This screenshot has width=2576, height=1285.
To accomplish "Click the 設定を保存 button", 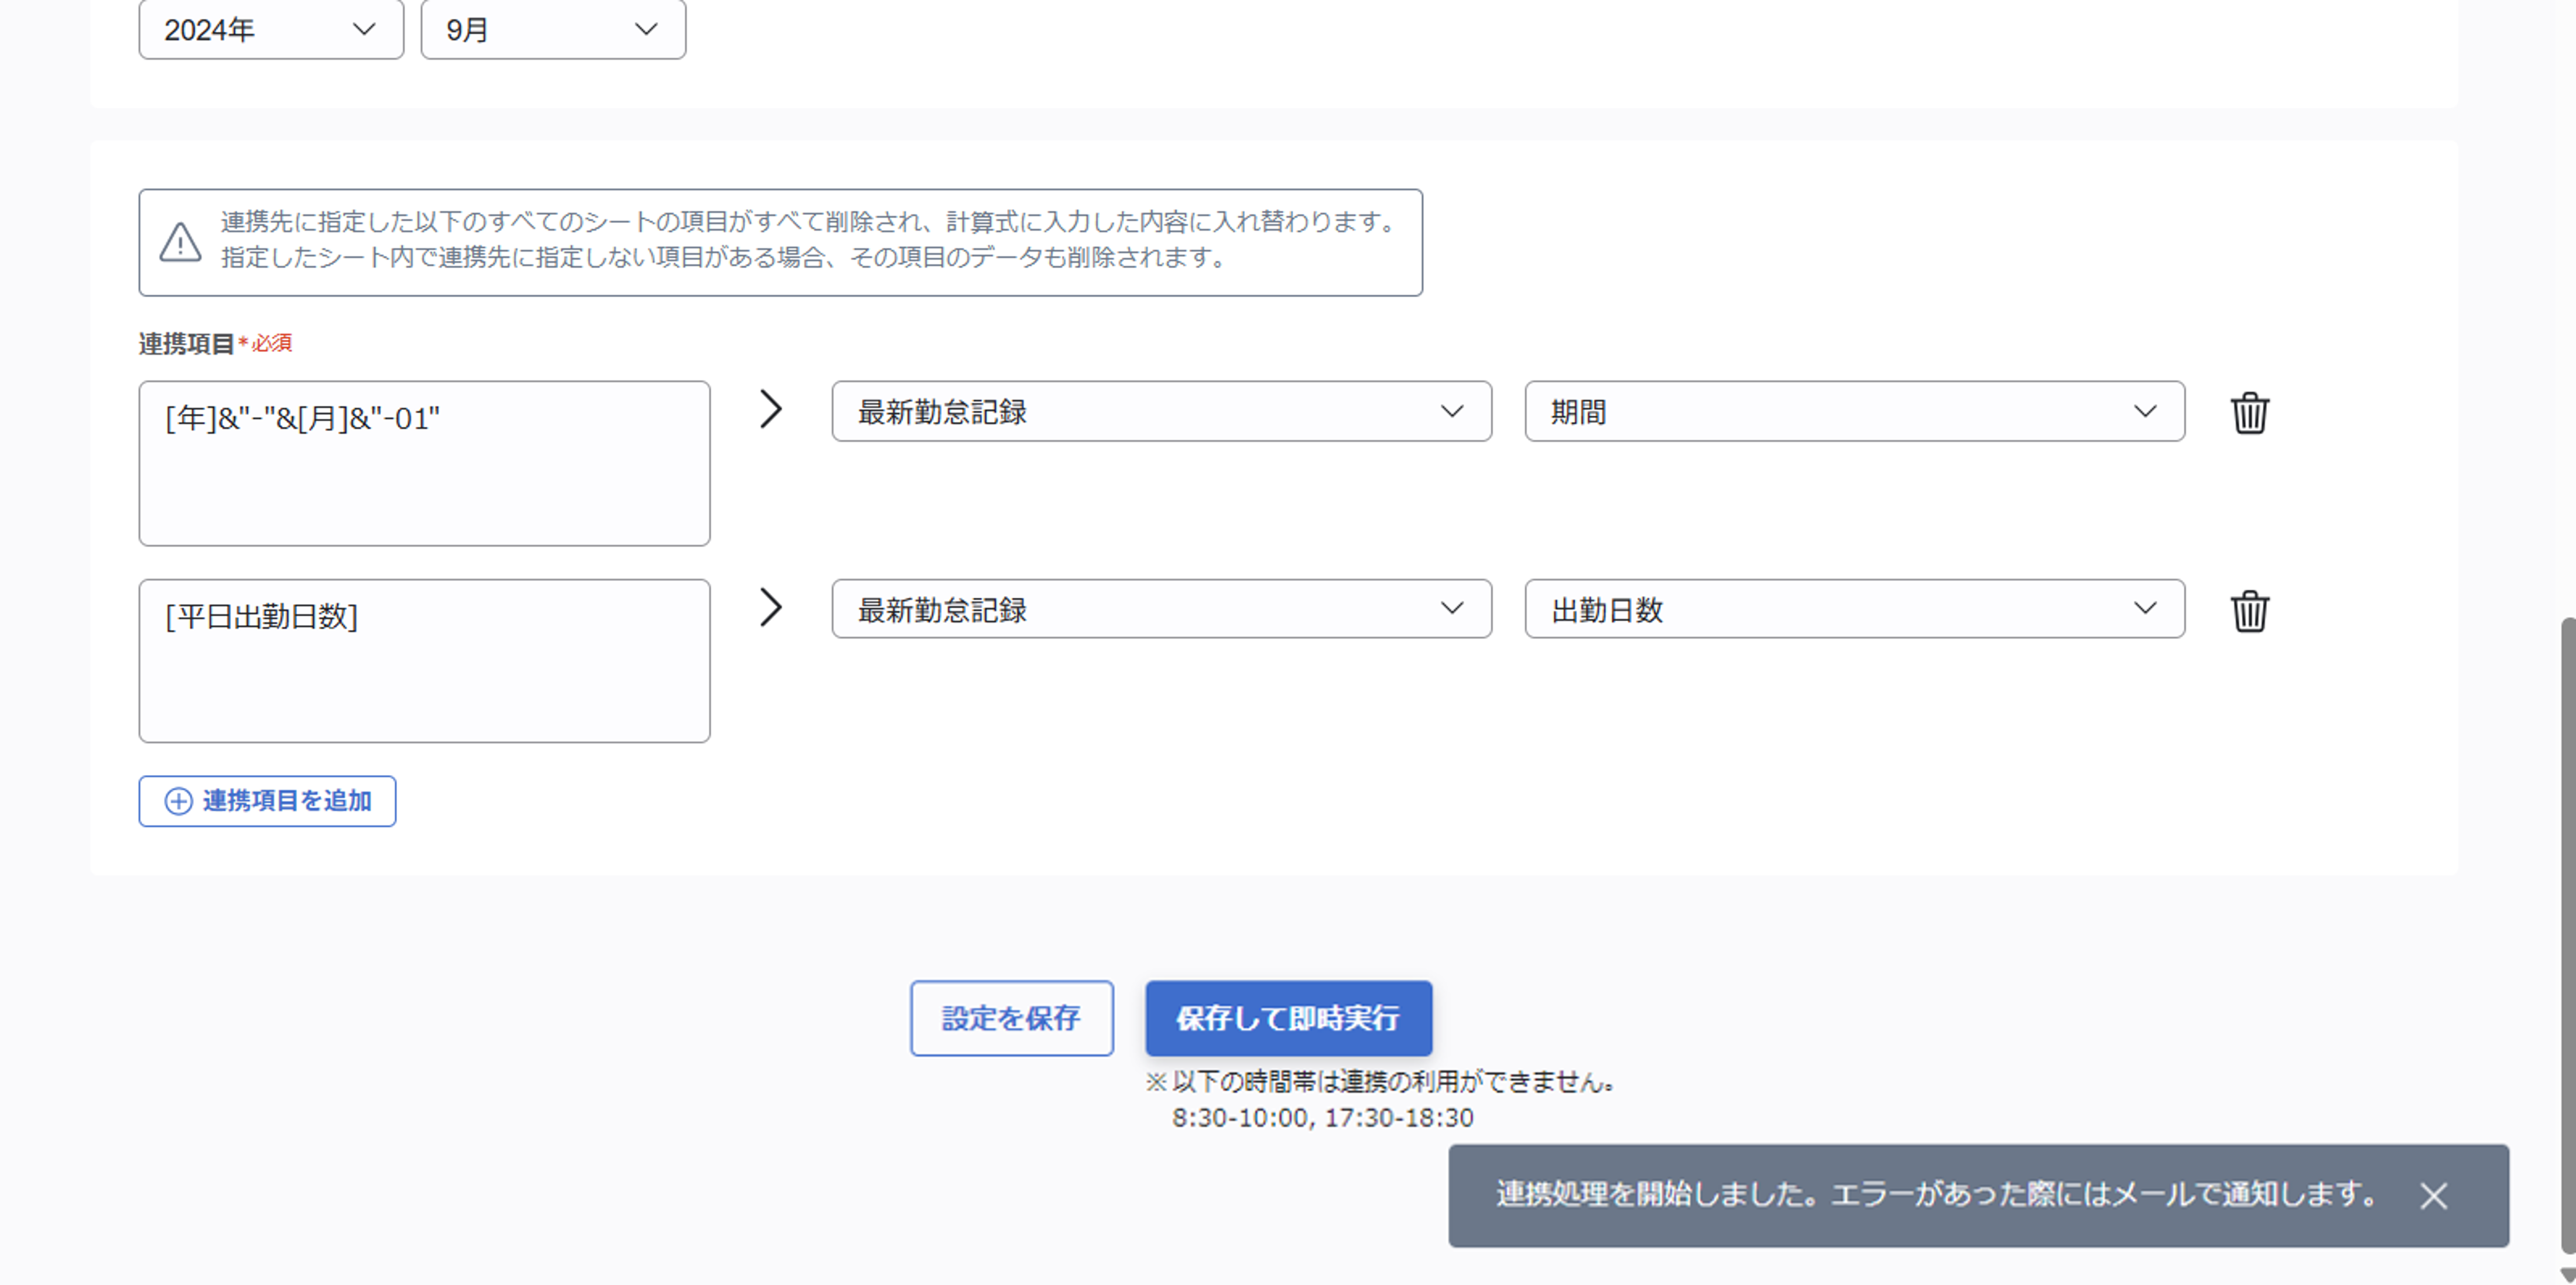I will (1011, 1018).
